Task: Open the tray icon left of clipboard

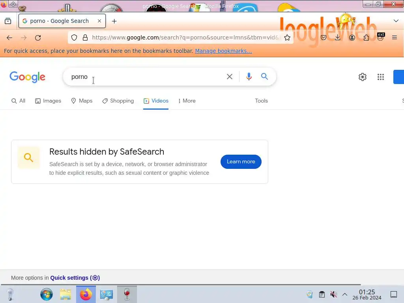Action: point(310,294)
